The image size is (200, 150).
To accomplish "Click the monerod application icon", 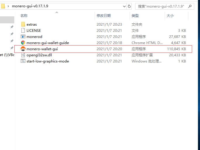I will [x=23, y=37].
